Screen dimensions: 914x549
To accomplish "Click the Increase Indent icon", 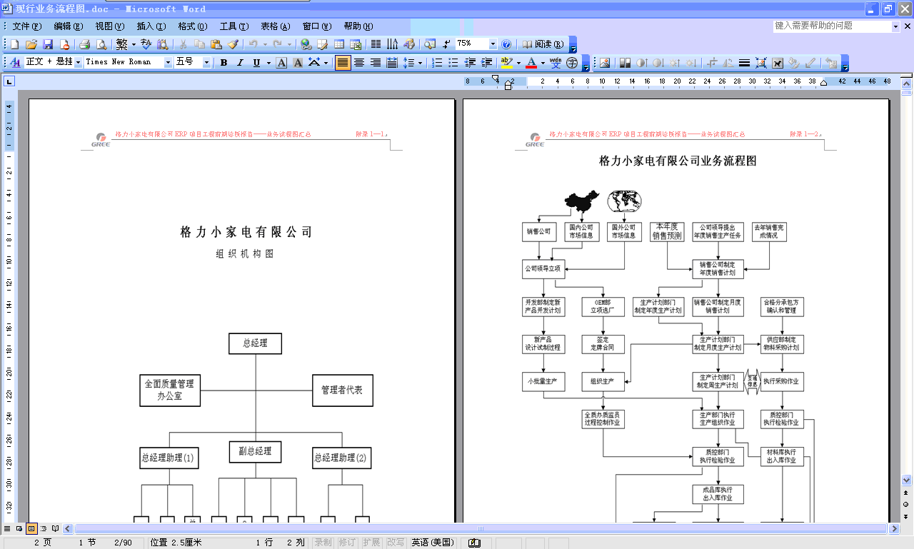I will click(x=486, y=63).
